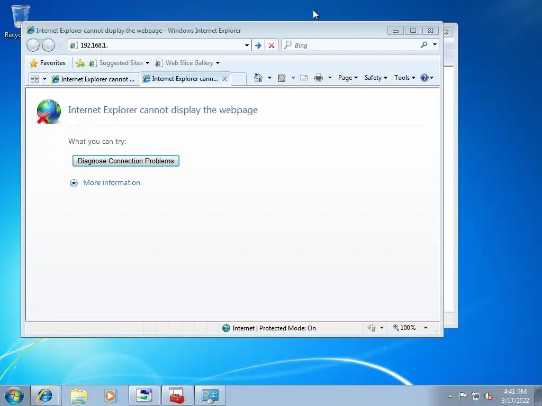Click the Help question mark icon
Viewport: 542px width, 406px height.
pos(424,78)
